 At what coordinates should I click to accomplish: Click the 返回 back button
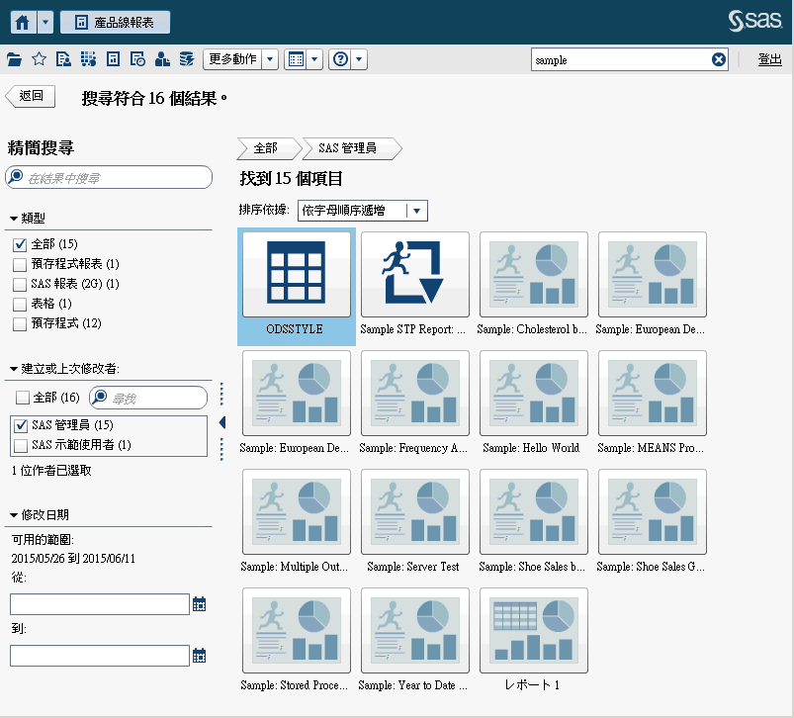click(x=31, y=96)
